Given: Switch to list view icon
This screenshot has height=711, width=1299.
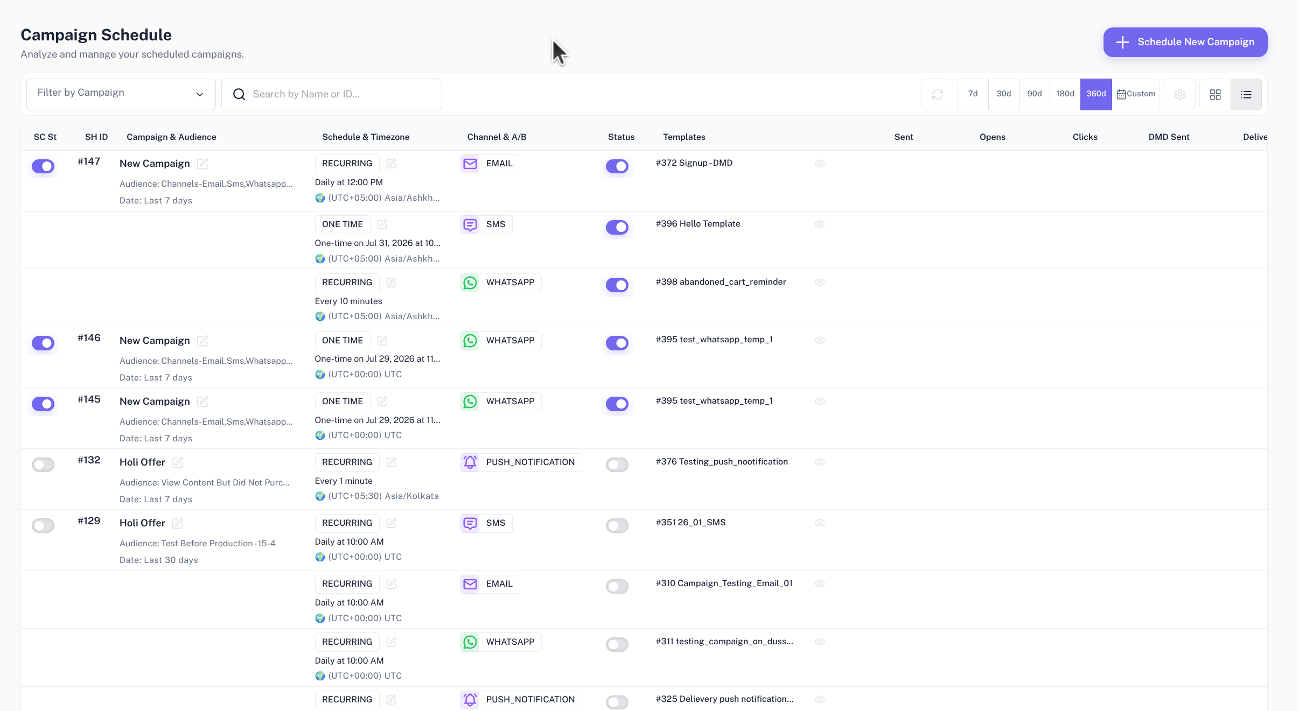Looking at the screenshot, I should pyautogui.click(x=1246, y=94).
